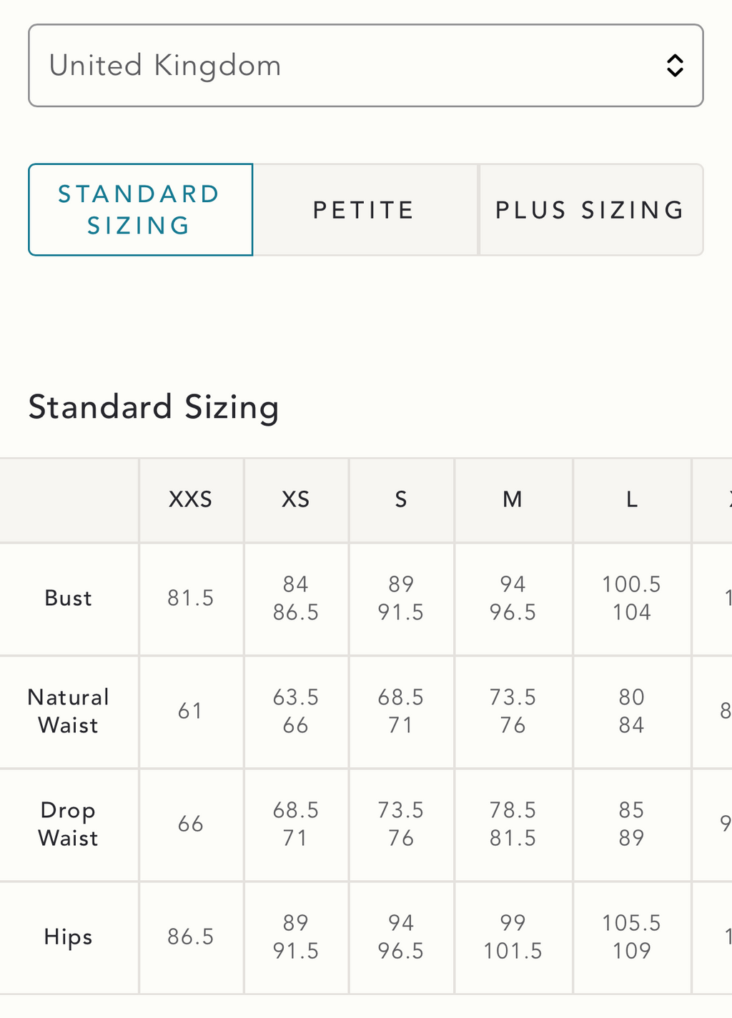
Task: Click the L bust cell 100.5 104
Action: click(632, 598)
